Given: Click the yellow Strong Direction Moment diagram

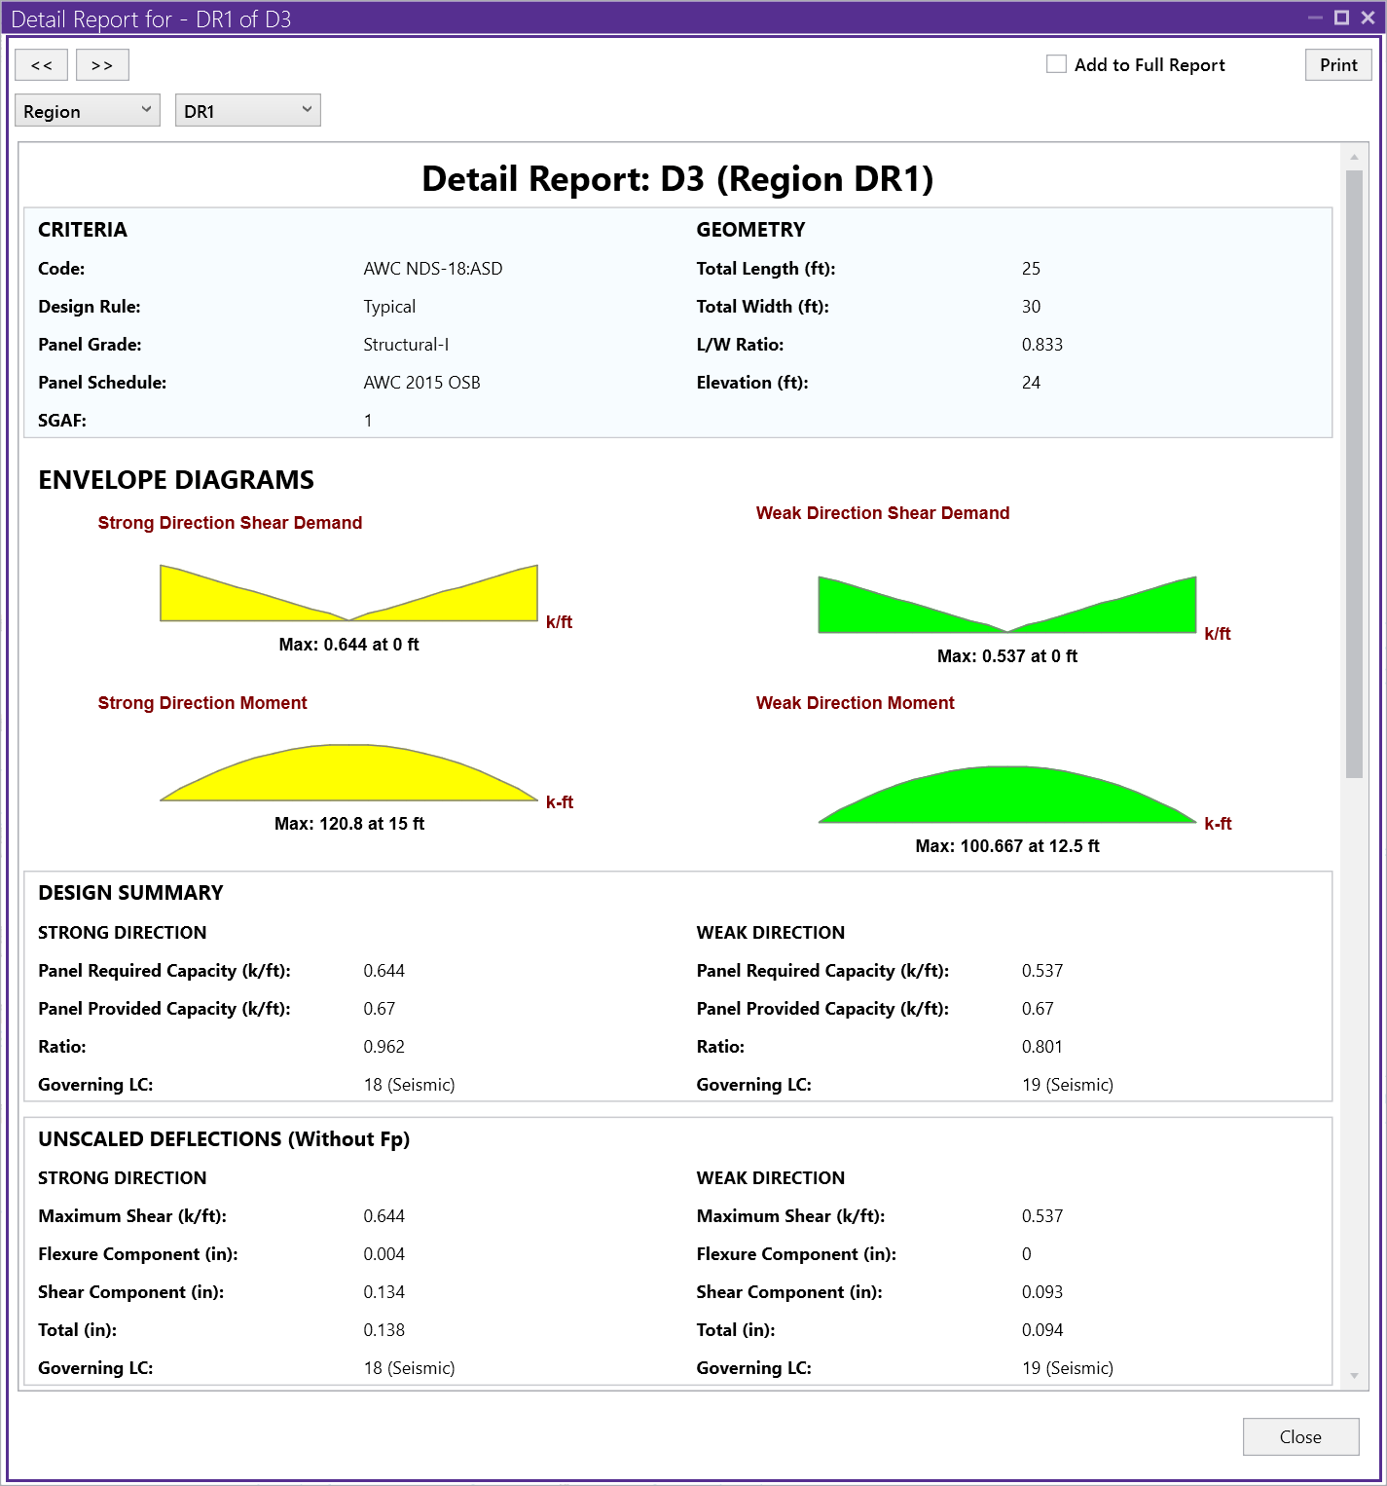Looking at the screenshot, I should pyautogui.click(x=348, y=775).
